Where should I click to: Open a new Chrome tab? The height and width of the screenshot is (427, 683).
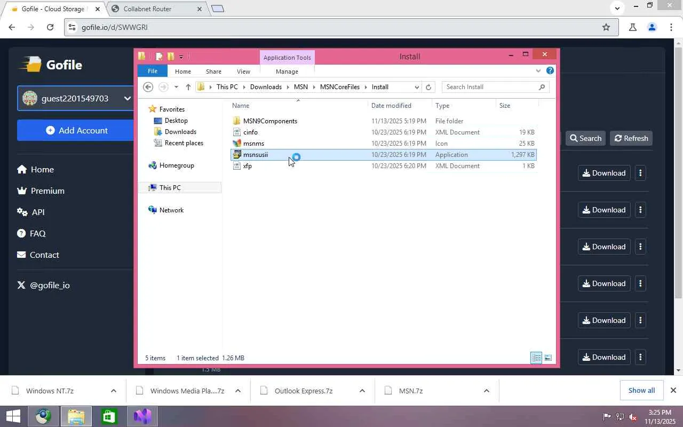click(218, 9)
